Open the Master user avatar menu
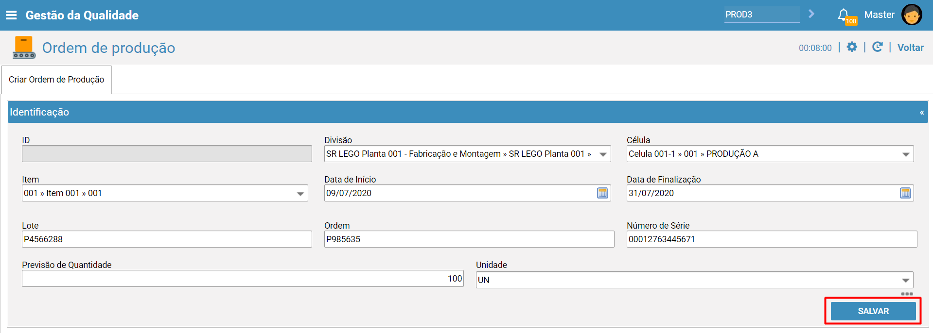This screenshot has height=333, width=933. coord(912,15)
